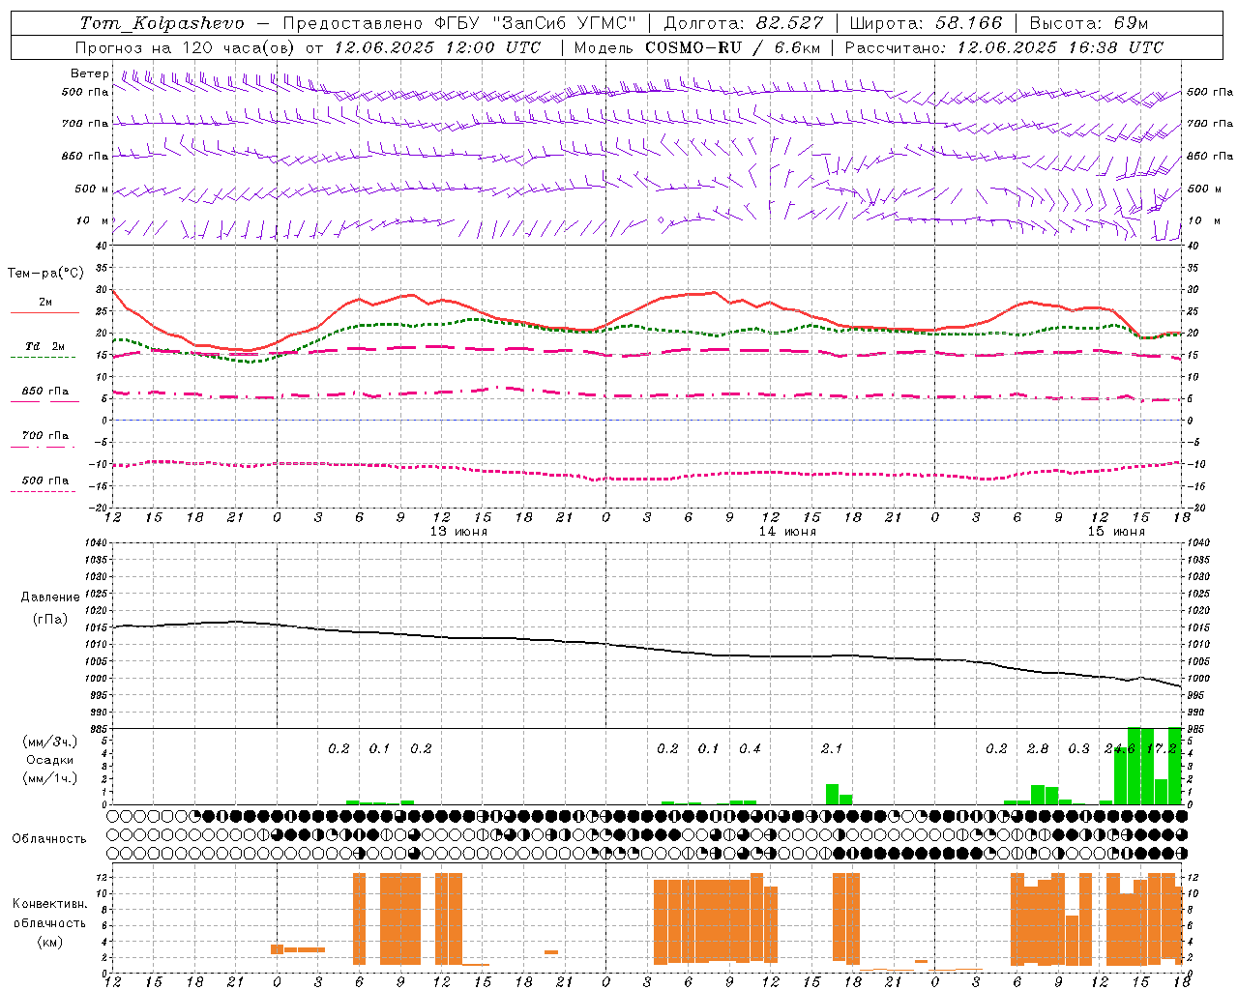1238x990 pixels.
Task: Click the 3-hour precipitation value 0.4
Action: pyautogui.click(x=750, y=748)
